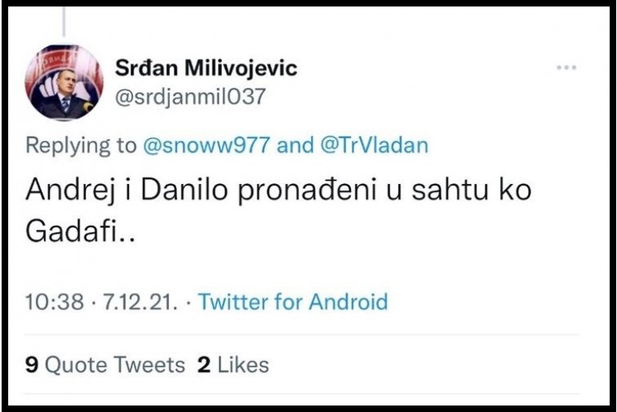Click the divider line below the Likes row

point(302,393)
